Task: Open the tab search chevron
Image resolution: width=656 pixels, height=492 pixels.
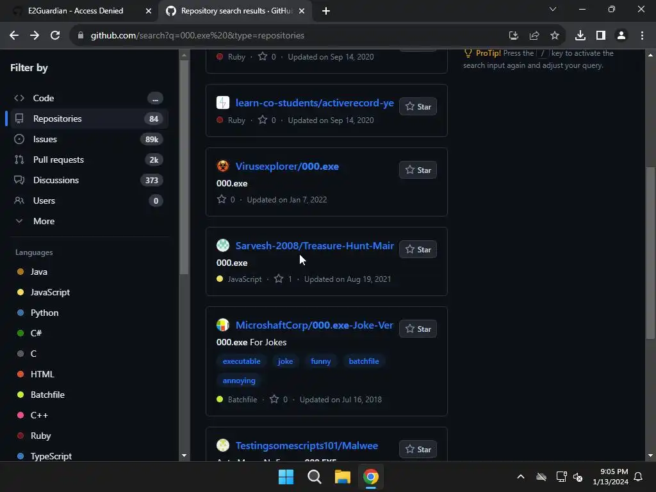Action: (x=553, y=9)
